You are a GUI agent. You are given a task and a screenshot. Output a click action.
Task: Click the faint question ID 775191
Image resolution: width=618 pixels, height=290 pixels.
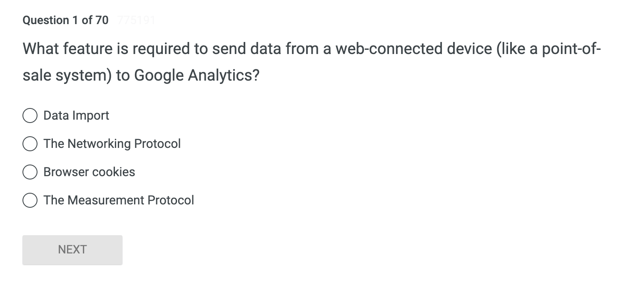[136, 20]
